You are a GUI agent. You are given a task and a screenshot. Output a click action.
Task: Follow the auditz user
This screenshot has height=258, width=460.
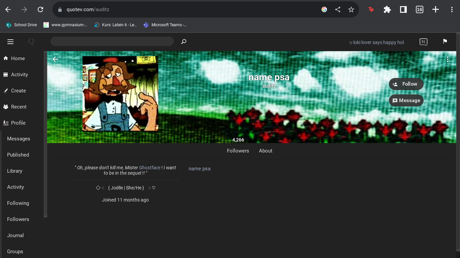point(406,84)
